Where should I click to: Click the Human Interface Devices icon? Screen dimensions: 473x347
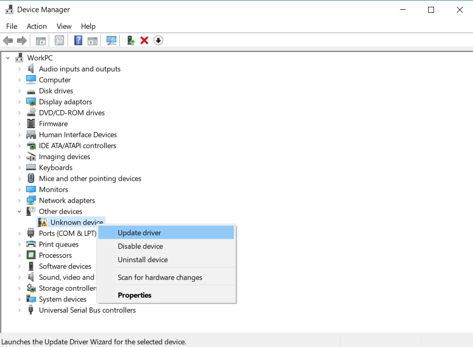[31, 135]
